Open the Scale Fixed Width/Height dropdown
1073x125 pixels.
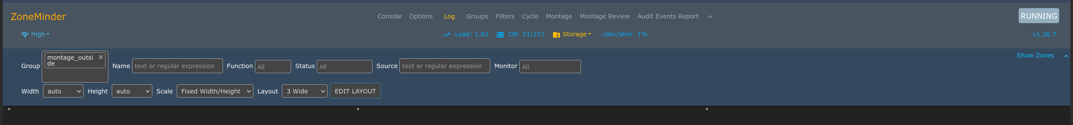[215, 91]
